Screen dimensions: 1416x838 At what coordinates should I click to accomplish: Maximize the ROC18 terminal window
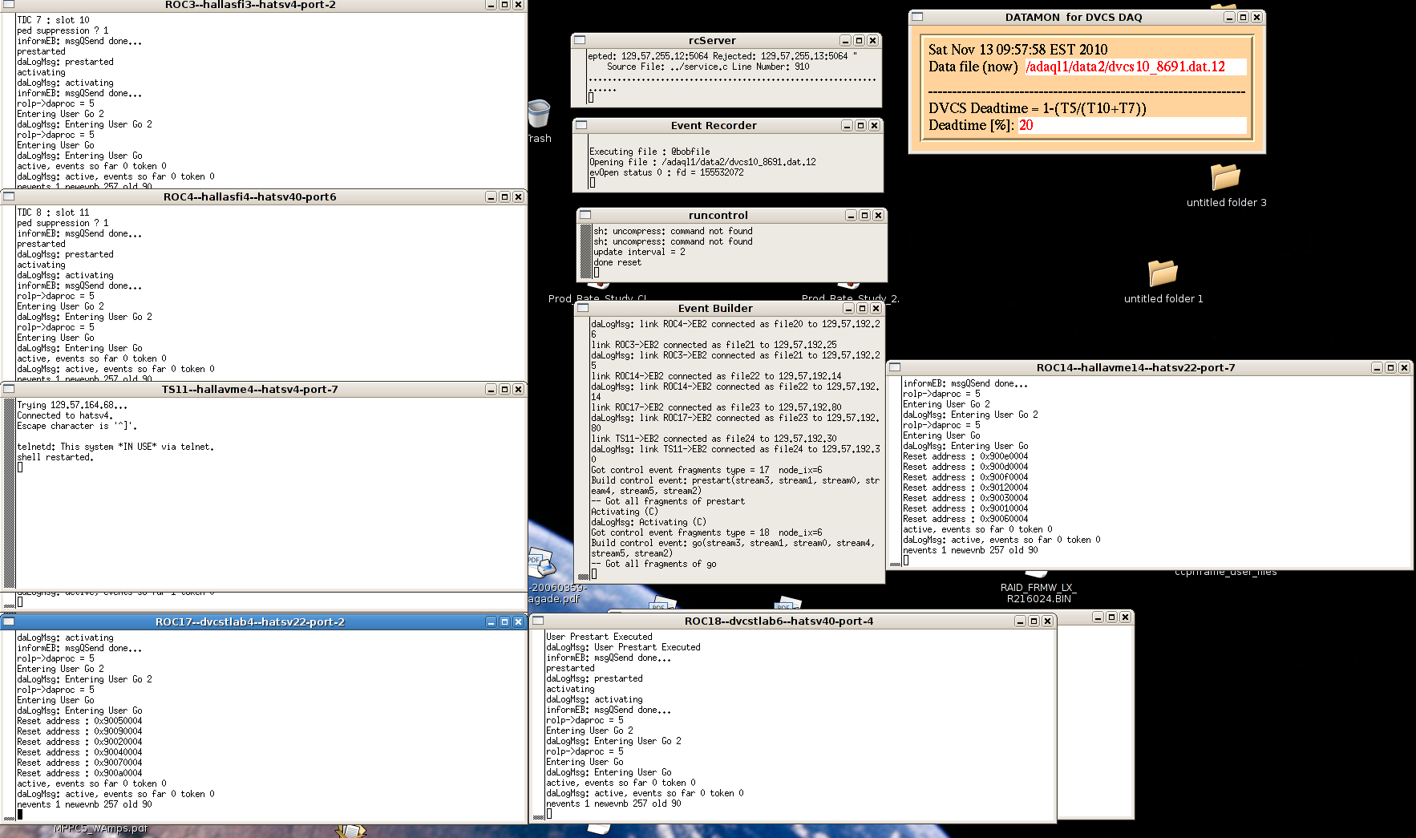[x=1034, y=621]
